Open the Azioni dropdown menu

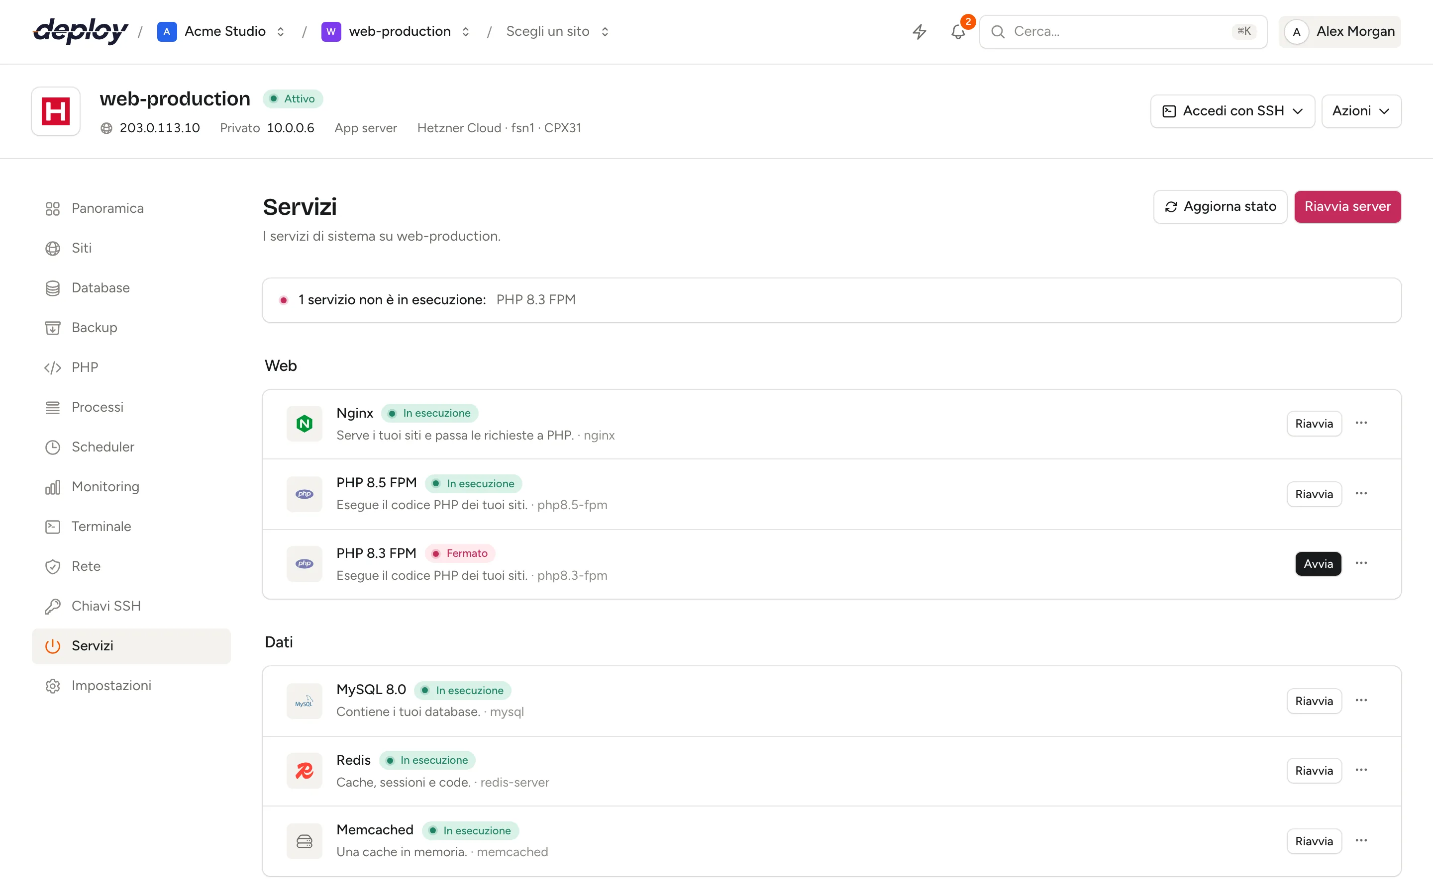[1361, 111]
